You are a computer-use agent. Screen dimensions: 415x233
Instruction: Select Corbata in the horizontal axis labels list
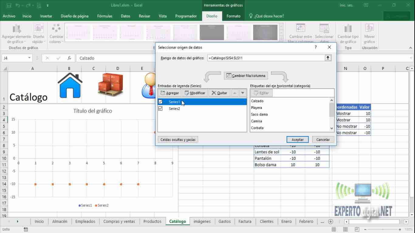pos(257,128)
